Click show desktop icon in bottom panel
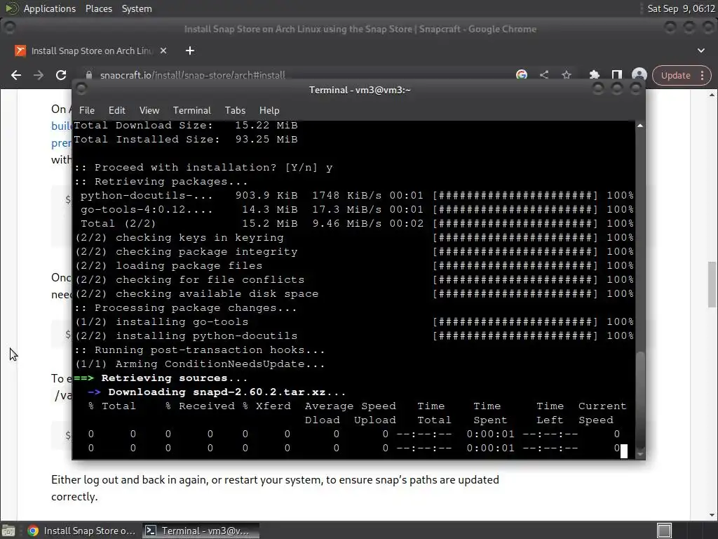718x539 pixels. point(8,531)
